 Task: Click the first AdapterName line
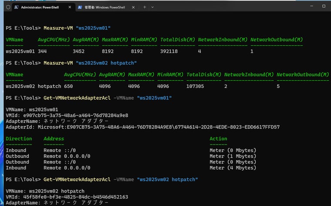pyautogui.click(x=57, y=121)
